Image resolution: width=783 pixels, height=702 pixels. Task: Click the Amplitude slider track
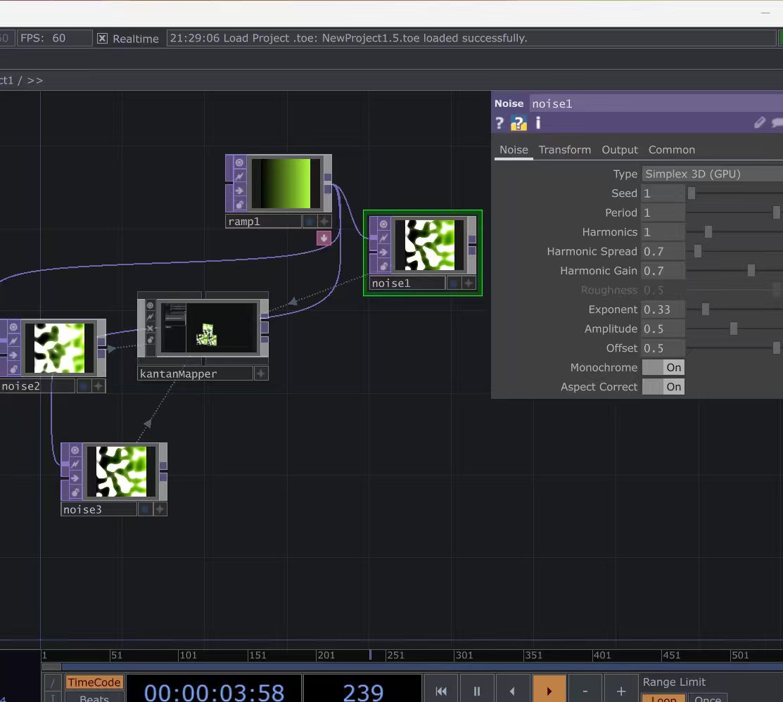point(734,328)
